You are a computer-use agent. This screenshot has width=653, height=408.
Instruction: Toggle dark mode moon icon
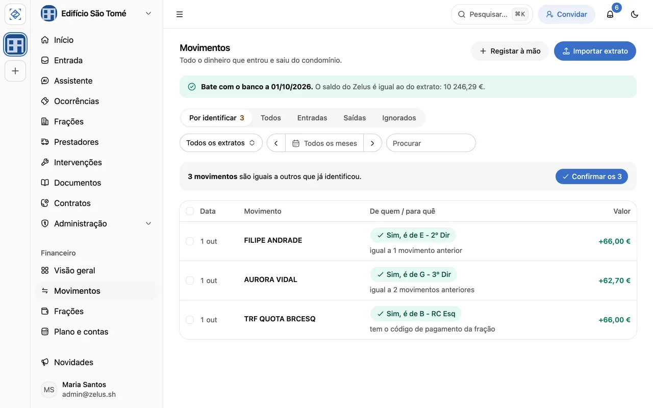pos(635,14)
